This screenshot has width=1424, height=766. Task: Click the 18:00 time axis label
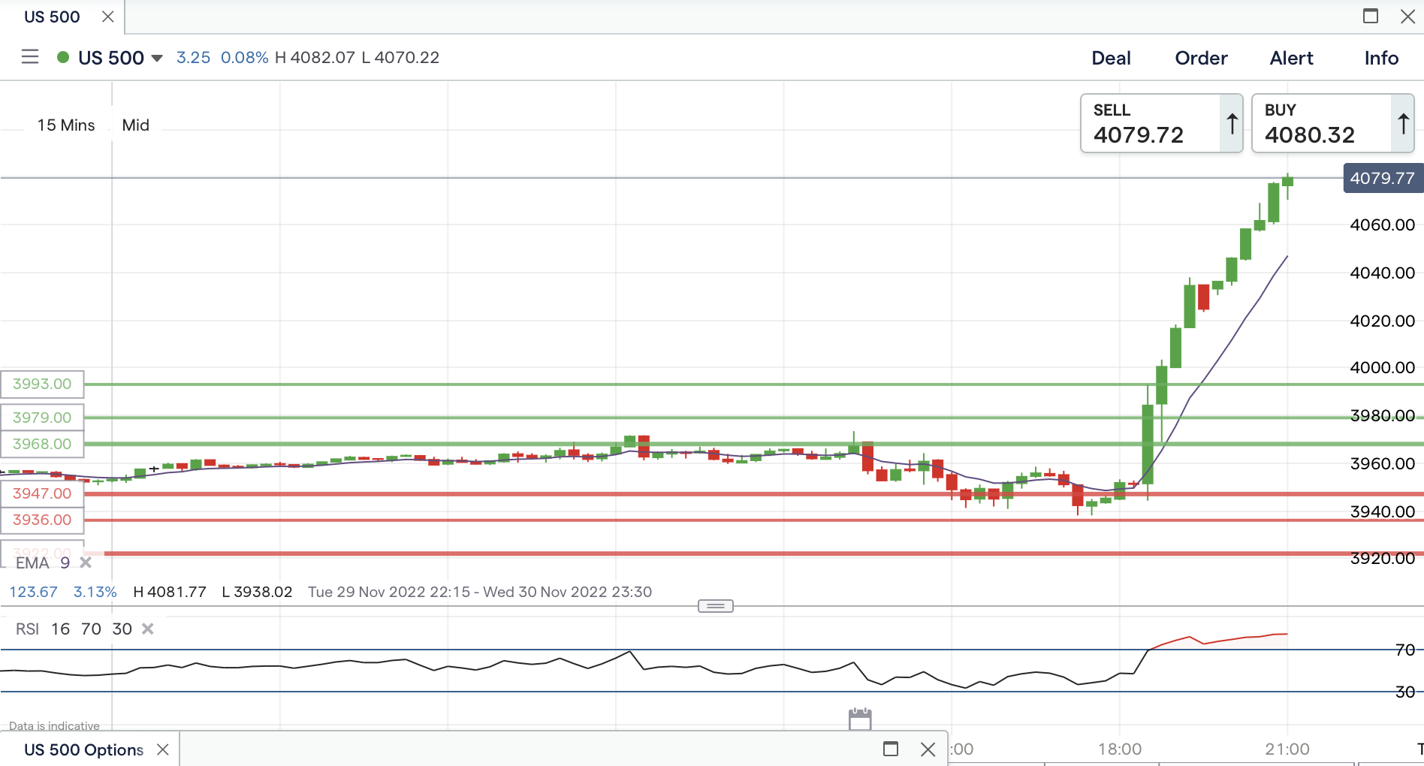pyautogui.click(x=1120, y=749)
